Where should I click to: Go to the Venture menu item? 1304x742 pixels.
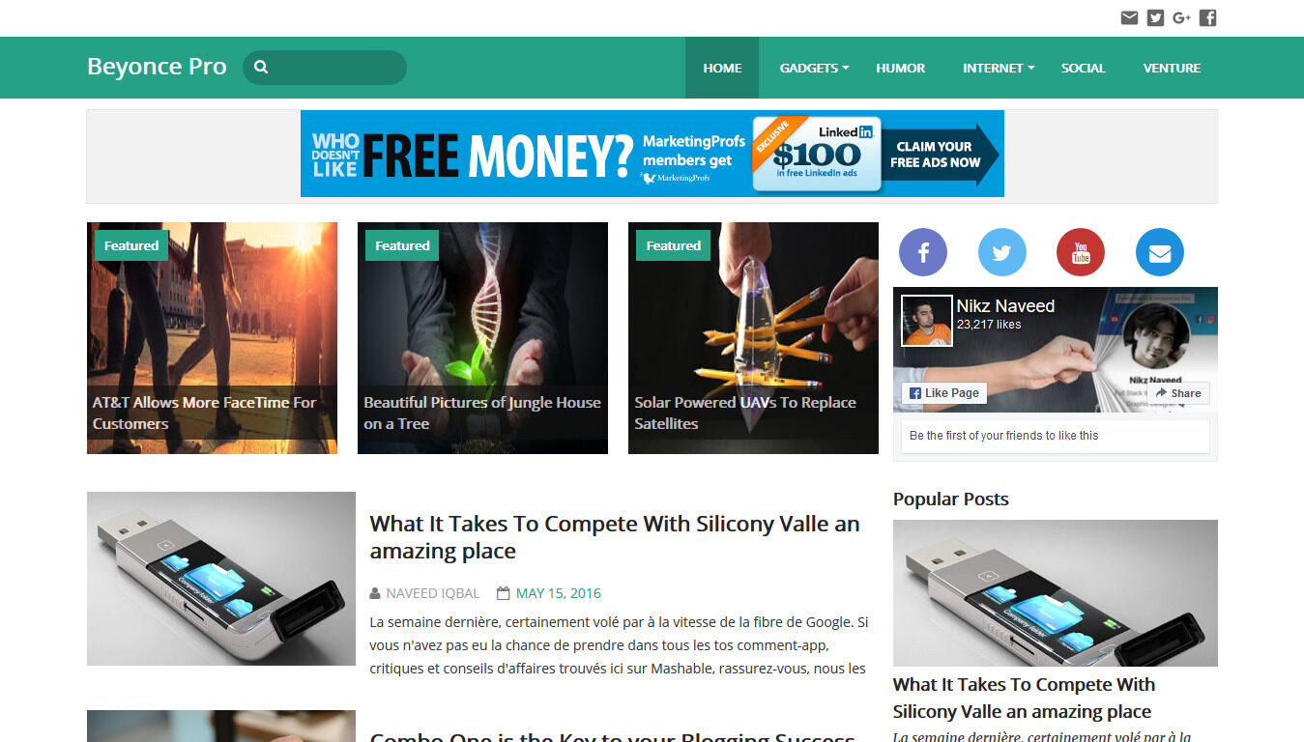coord(1172,68)
